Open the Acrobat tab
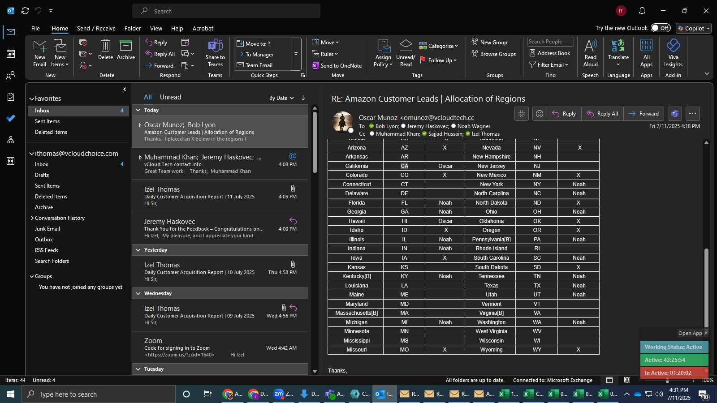Screen dimensions: 717x403 203,28
